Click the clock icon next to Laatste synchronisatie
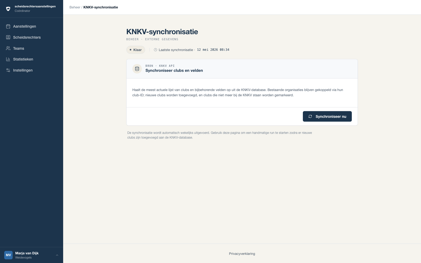 point(156,50)
